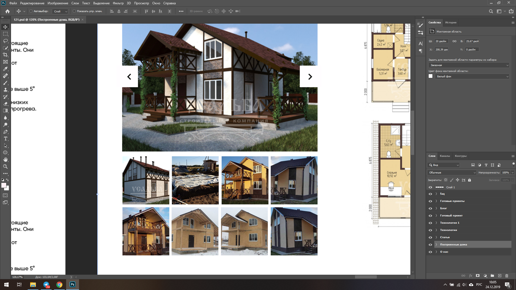Click the previous slide arrow on canvas
This screenshot has height=290, width=516.
pyautogui.click(x=130, y=77)
